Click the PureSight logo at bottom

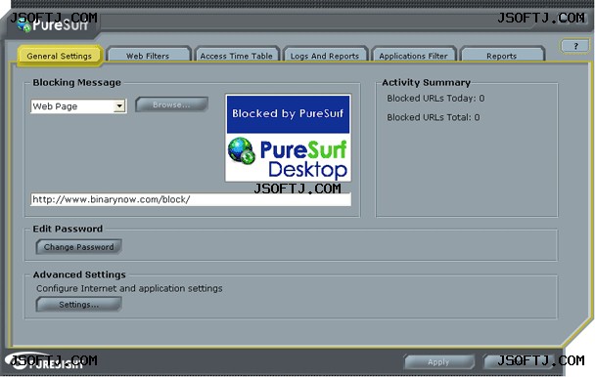tap(44, 361)
